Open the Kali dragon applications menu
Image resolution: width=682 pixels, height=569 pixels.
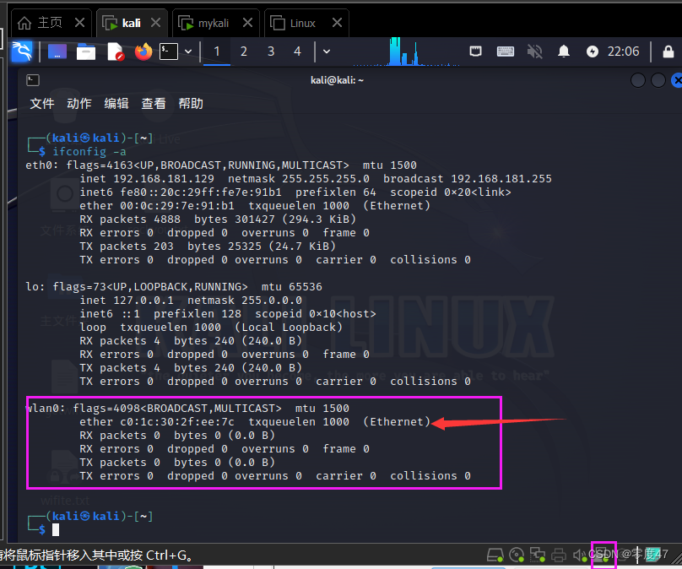pyautogui.click(x=22, y=51)
